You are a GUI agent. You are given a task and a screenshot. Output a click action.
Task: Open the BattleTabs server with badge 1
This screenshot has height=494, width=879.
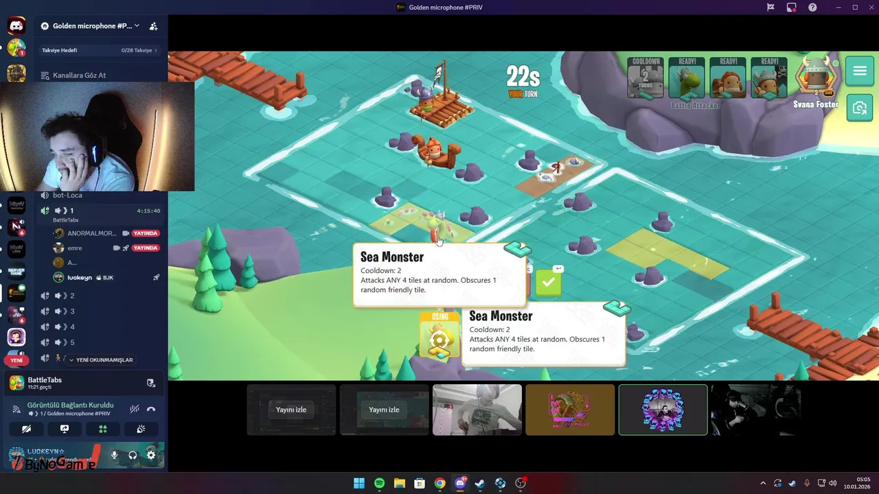point(16,48)
